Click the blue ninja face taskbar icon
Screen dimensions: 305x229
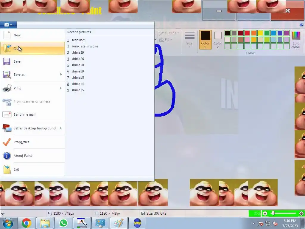pos(137,223)
